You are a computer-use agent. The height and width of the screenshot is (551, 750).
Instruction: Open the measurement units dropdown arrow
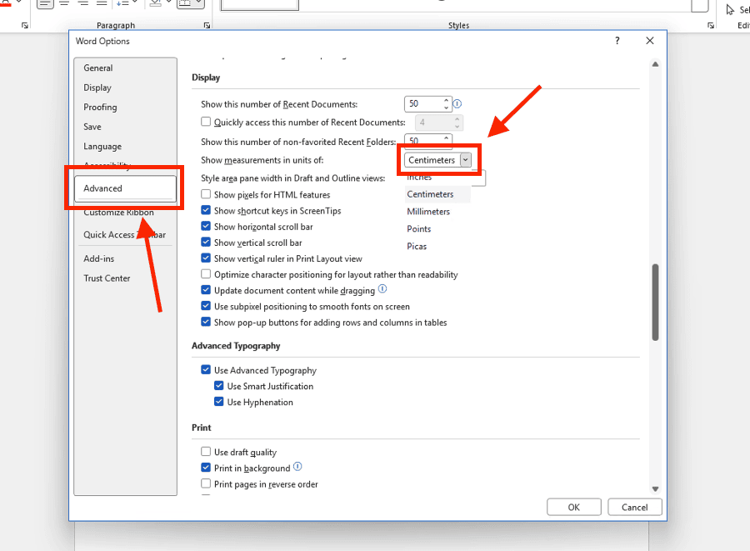tap(465, 160)
